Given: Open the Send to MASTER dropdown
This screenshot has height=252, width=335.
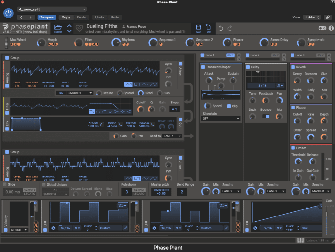Looking at the screenshot, I should [321, 191].
